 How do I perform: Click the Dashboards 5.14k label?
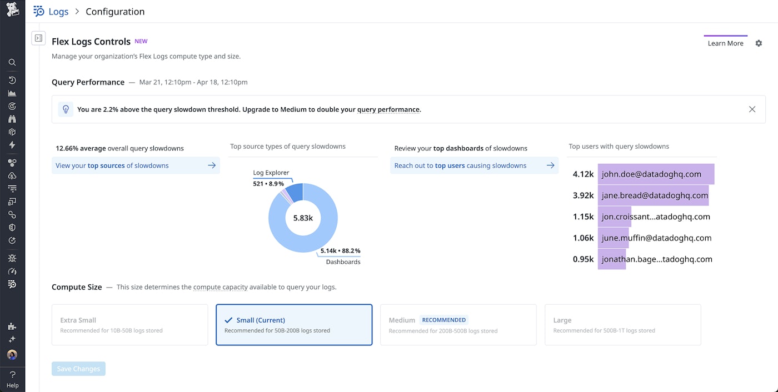pyautogui.click(x=340, y=251)
